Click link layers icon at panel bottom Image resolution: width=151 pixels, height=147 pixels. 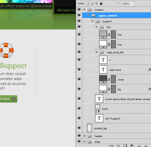coord(111,146)
